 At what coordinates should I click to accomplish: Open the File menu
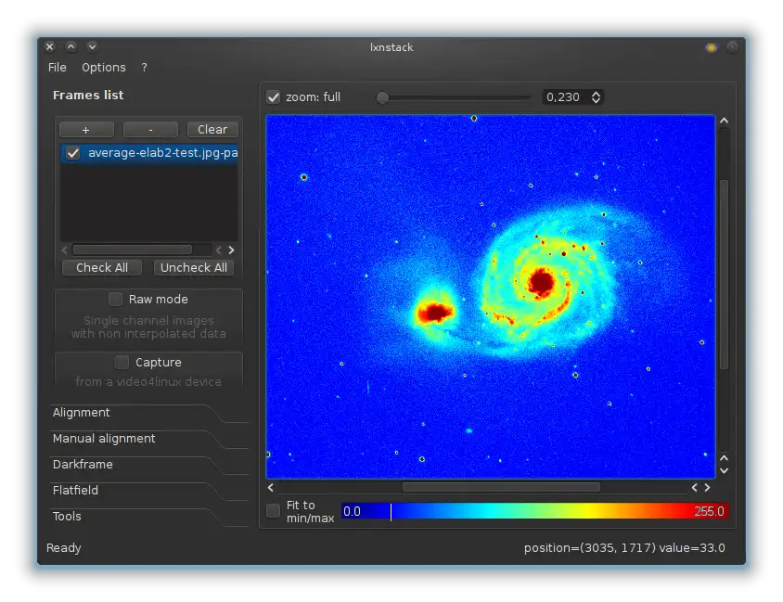[x=57, y=68]
